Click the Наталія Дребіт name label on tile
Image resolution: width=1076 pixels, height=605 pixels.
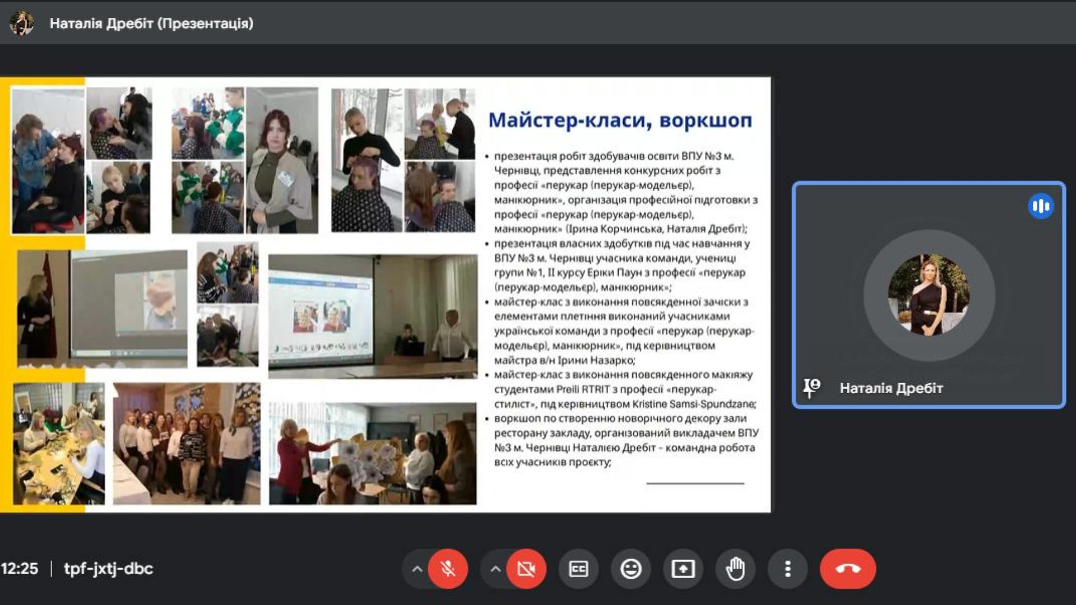pyautogui.click(x=891, y=388)
